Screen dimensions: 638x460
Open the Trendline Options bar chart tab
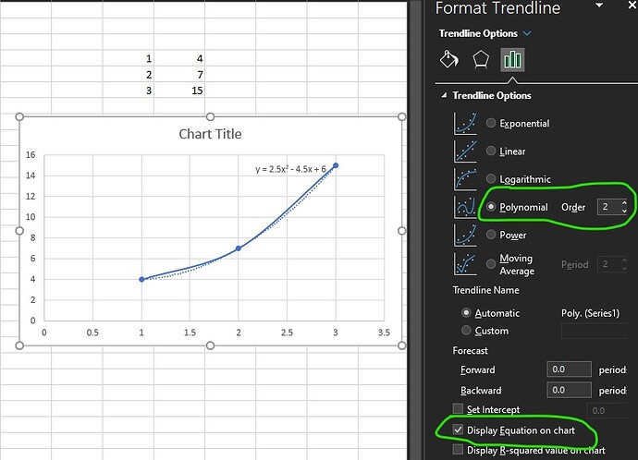pos(512,60)
